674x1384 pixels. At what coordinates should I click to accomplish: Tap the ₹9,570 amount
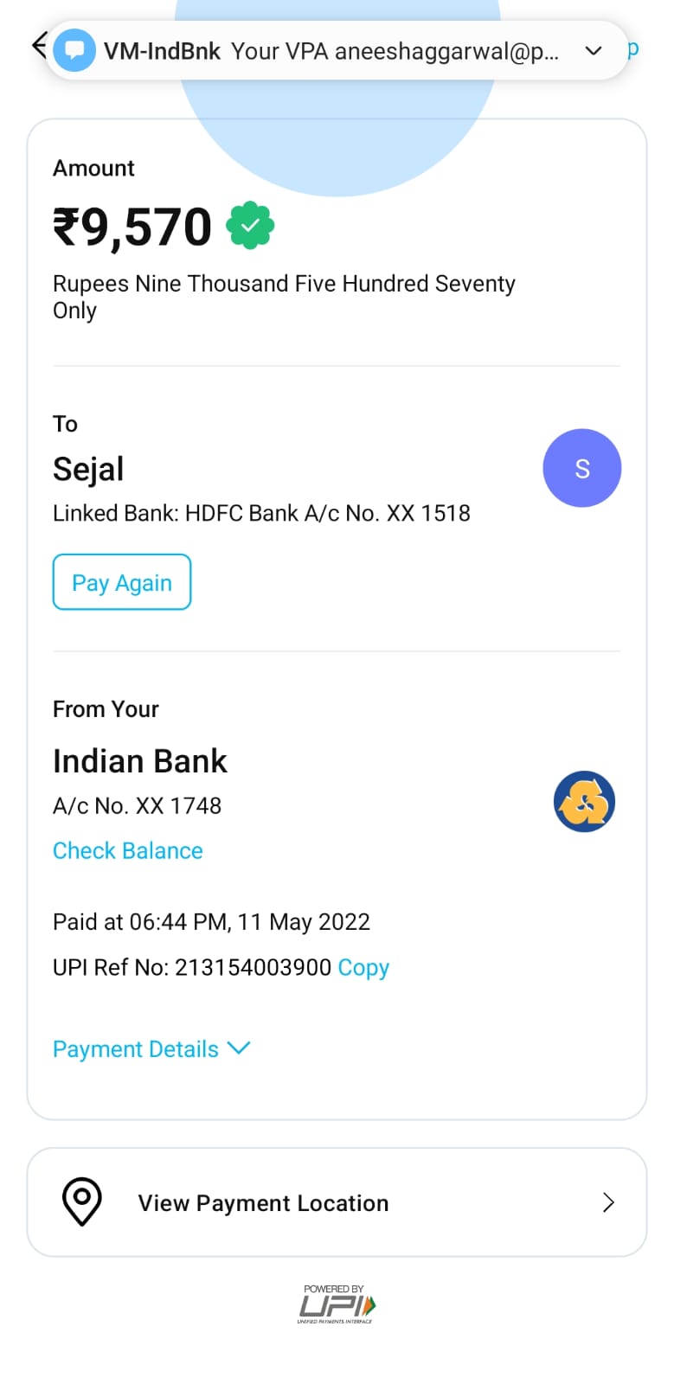click(133, 227)
